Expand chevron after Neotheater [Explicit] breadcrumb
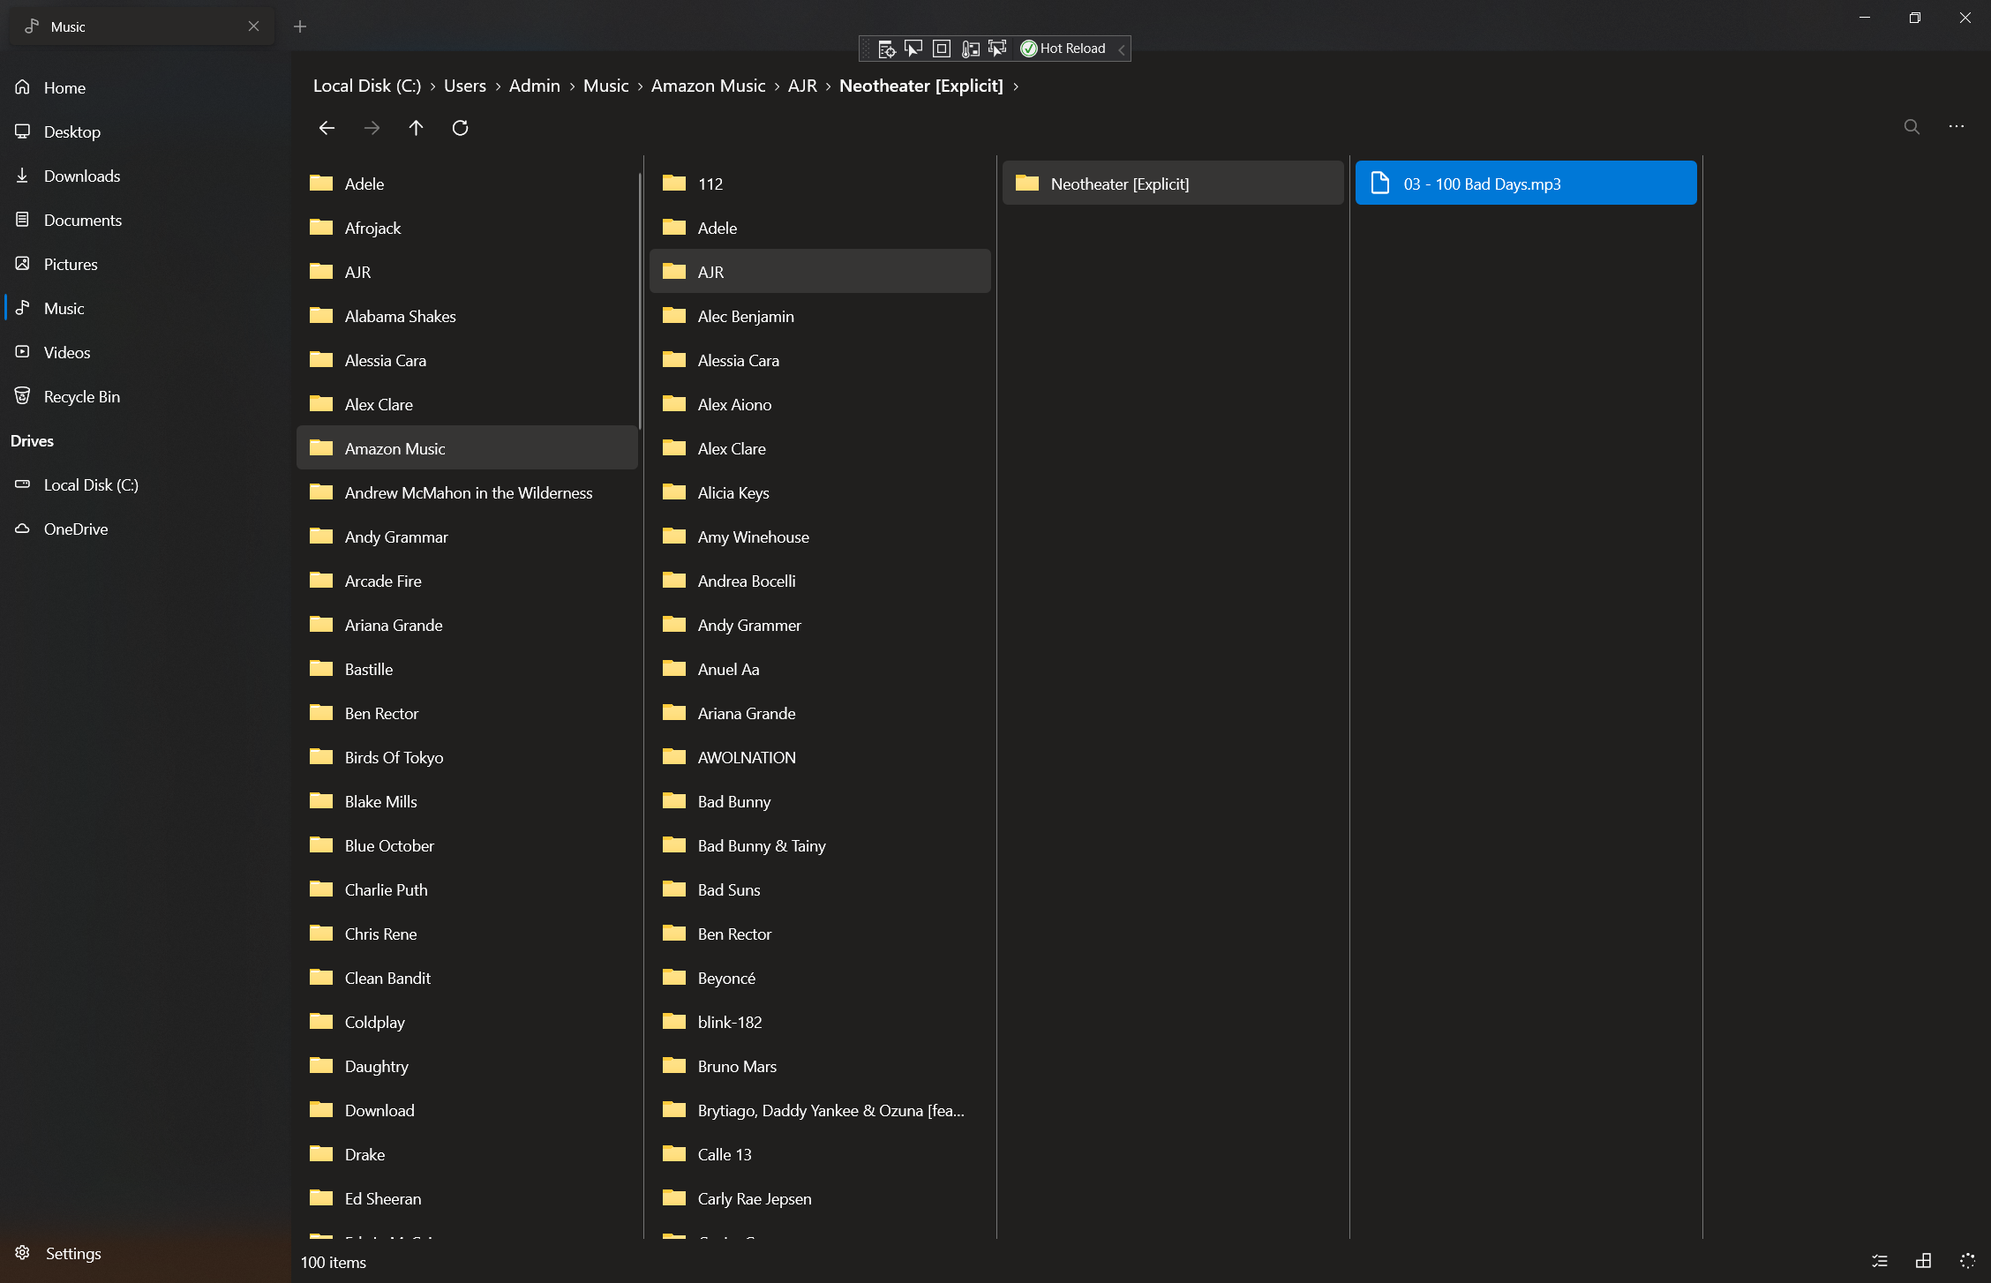This screenshot has width=1991, height=1283. [1016, 86]
